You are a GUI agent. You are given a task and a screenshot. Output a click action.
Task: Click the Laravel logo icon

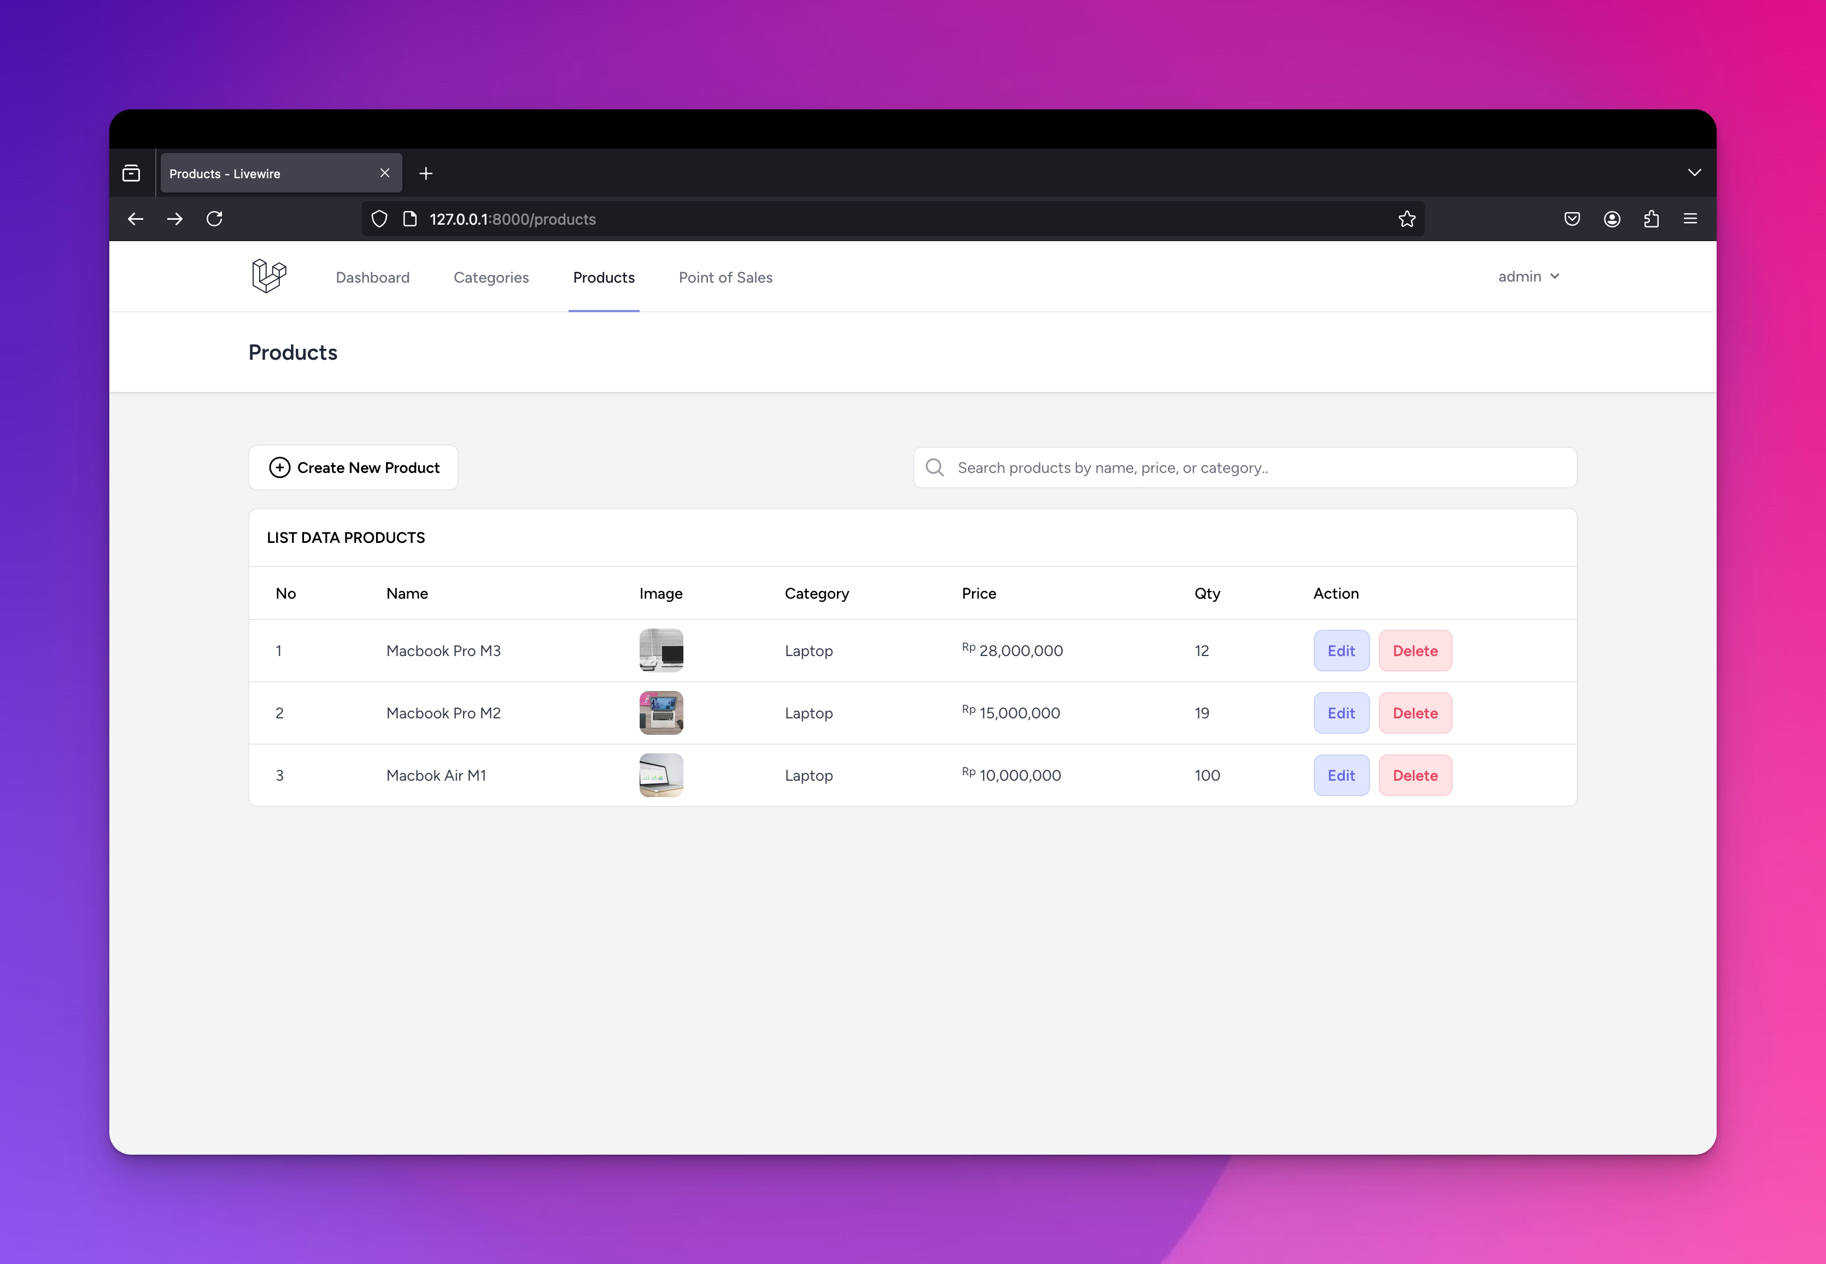point(268,277)
